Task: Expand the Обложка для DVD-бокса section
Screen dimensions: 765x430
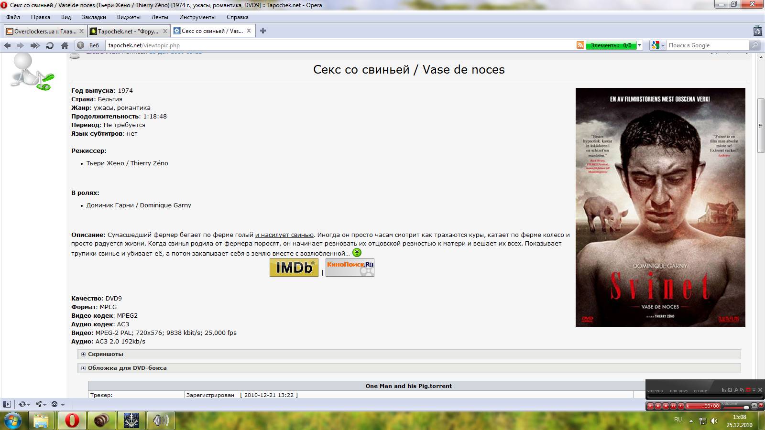Action: [x=127, y=368]
